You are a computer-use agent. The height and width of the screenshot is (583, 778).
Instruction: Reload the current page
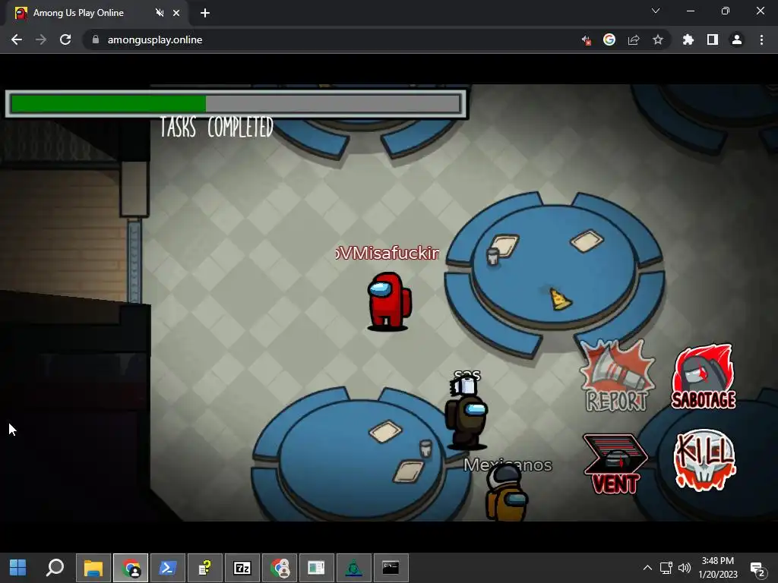pos(65,39)
